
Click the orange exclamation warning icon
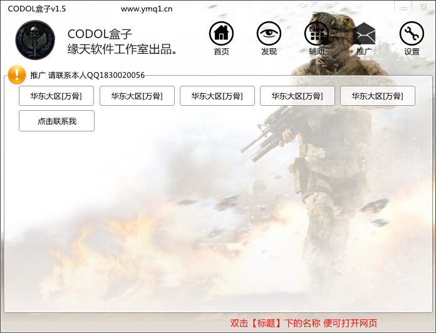[17, 74]
